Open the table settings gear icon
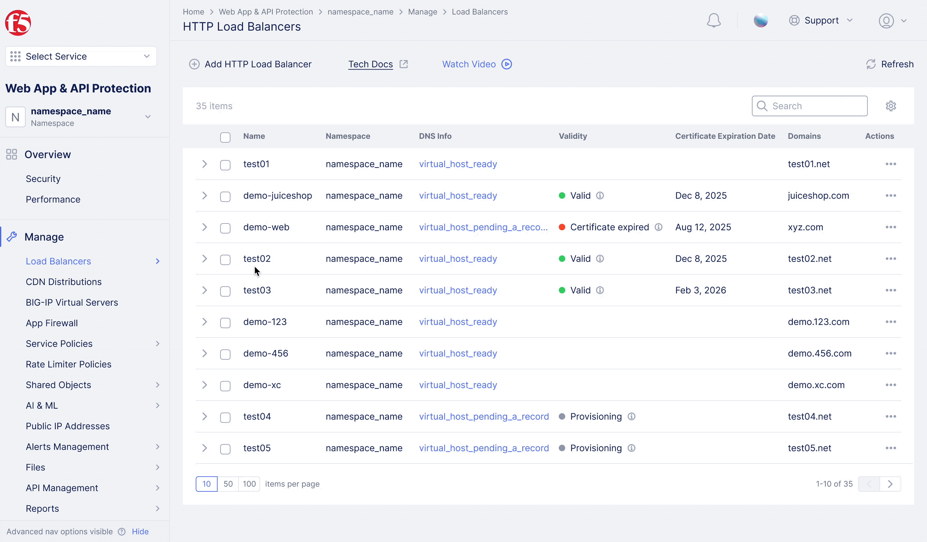The height and width of the screenshot is (542, 927). coord(890,106)
